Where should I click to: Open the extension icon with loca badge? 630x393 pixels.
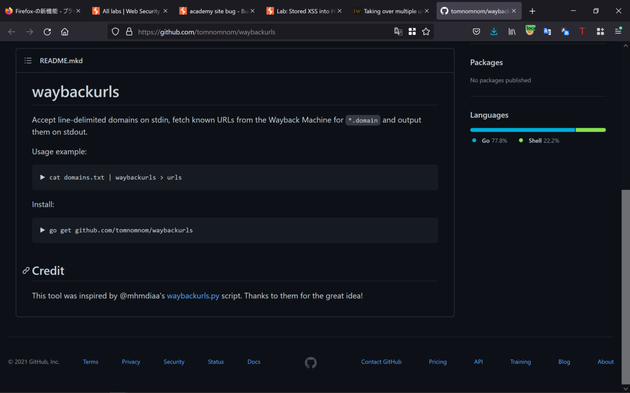click(x=530, y=31)
